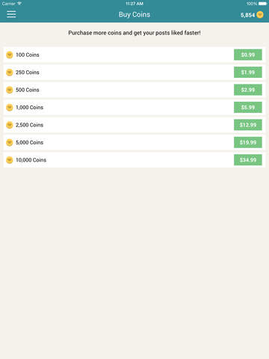The height and width of the screenshot is (359, 269).
Task: Select the 10,000 Coins row label
Action: click(31, 160)
